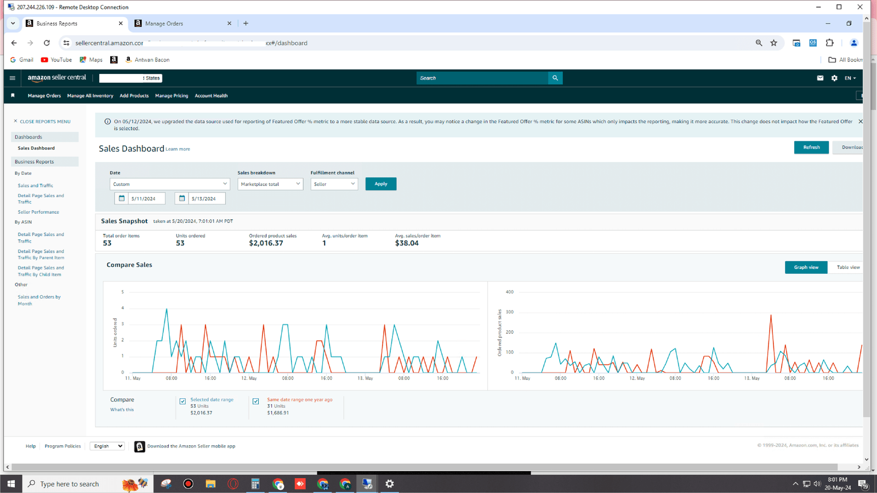Open the Amazon mobile app icon in the footer
This screenshot has height=493, width=877.
(x=140, y=446)
